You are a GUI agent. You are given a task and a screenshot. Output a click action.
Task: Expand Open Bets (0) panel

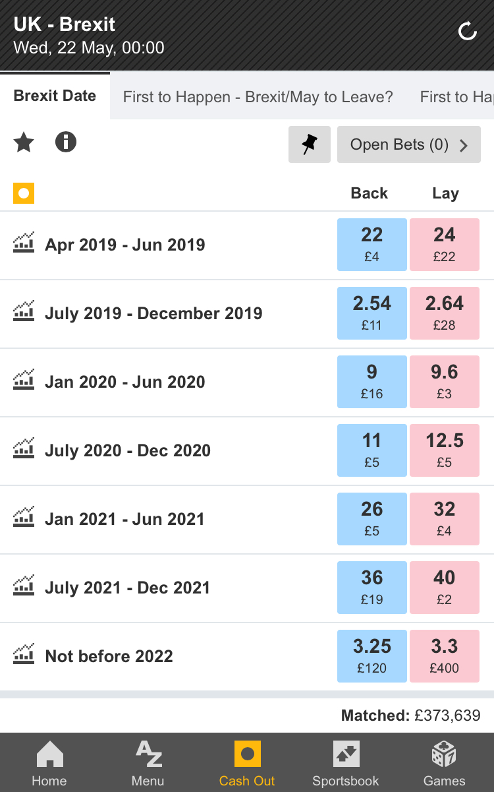[408, 144]
